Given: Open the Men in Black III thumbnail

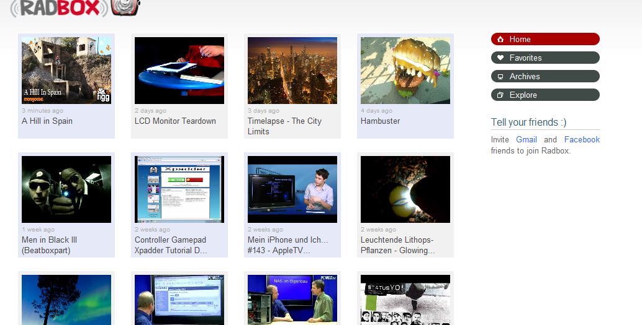Looking at the screenshot, I should click(x=66, y=189).
